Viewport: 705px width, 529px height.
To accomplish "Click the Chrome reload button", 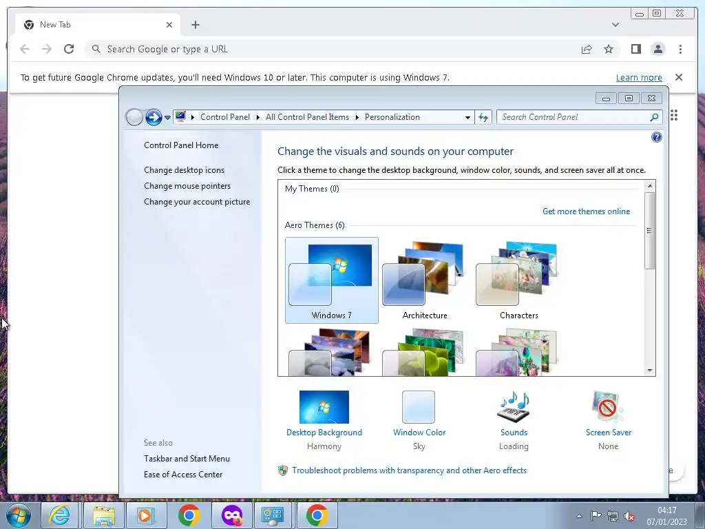I will [69, 49].
